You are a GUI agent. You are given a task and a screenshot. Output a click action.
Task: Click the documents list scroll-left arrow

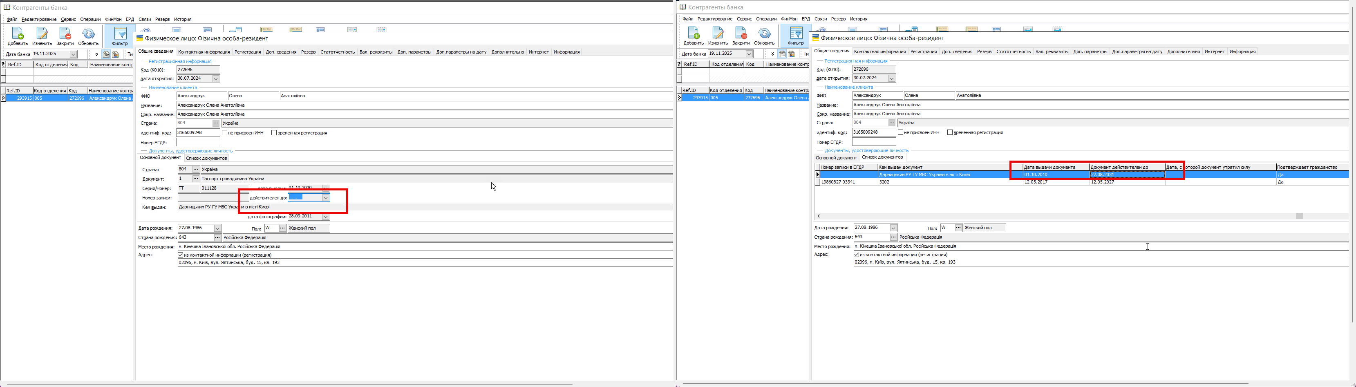[819, 217]
